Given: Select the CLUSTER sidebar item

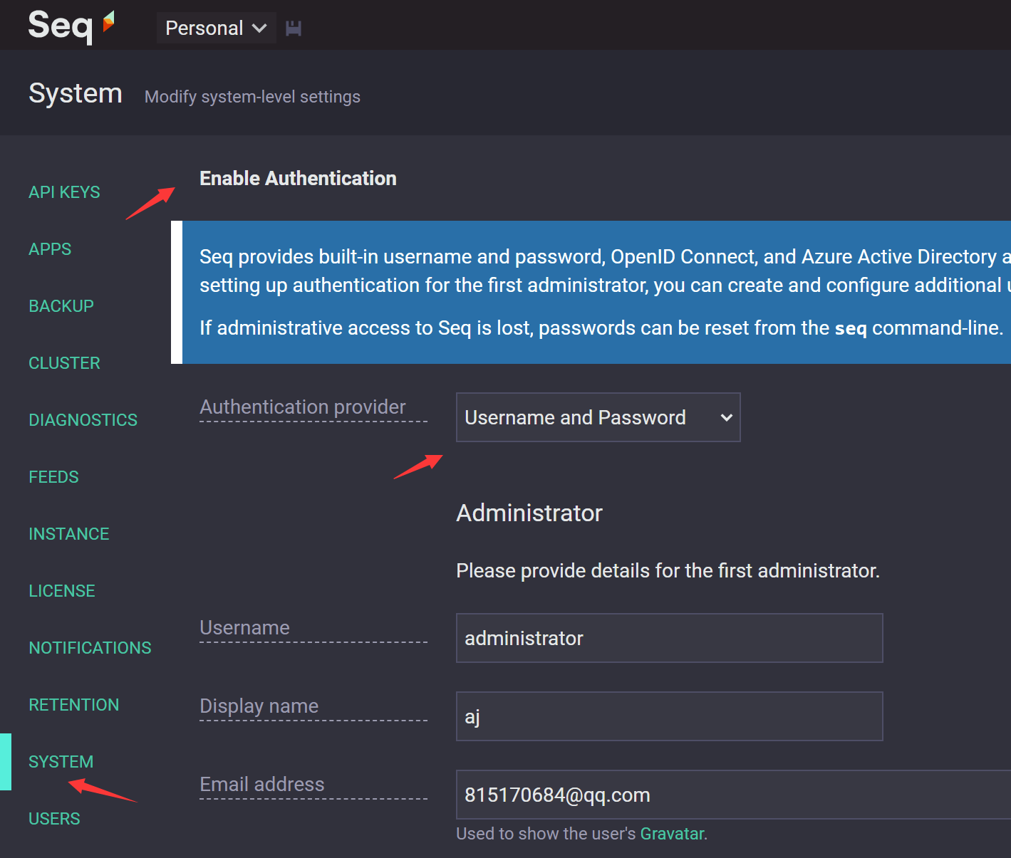Looking at the screenshot, I should pyautogui.click(x=64, y=363).
